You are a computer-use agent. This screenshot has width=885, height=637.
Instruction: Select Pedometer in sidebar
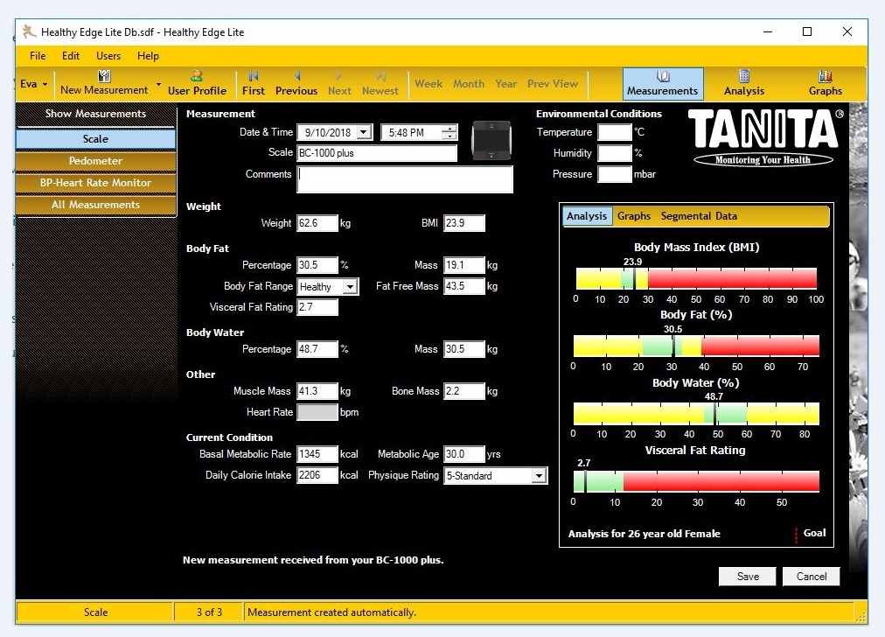(96, 161)
